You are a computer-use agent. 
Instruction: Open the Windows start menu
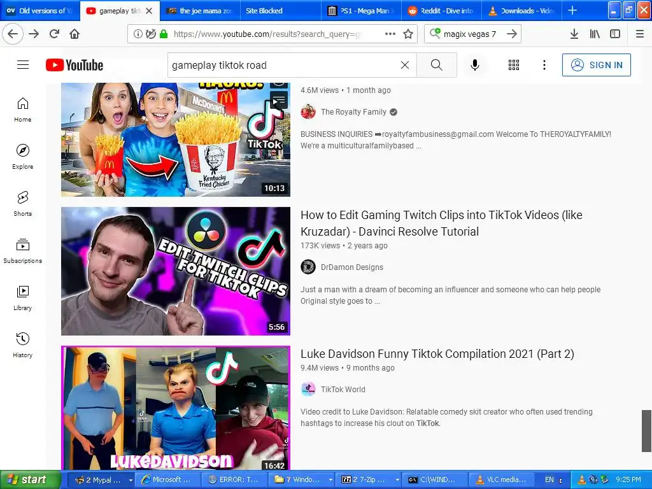pyautogui.click(x=31, y=479)
